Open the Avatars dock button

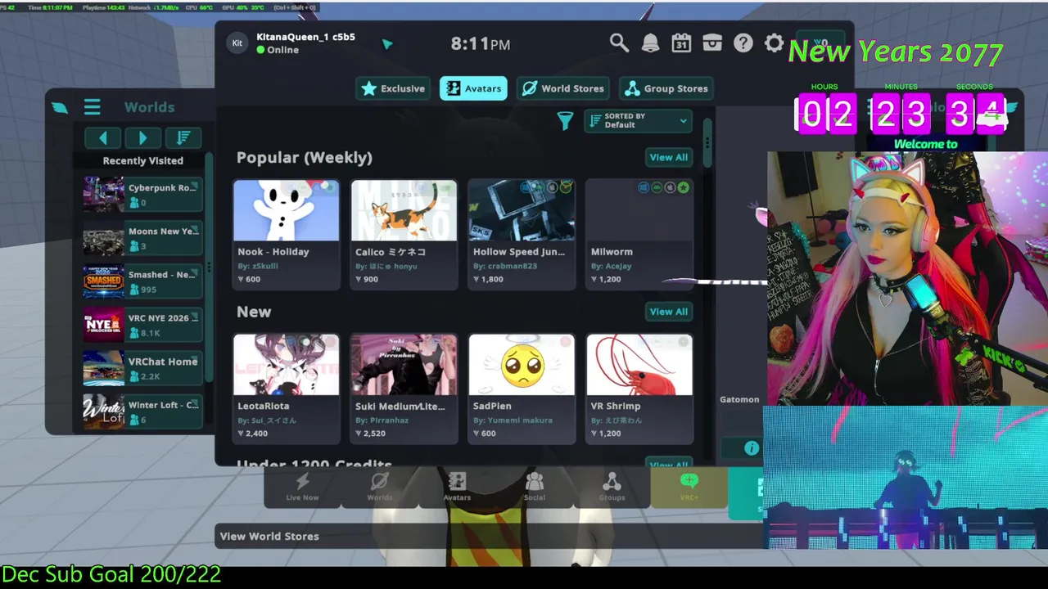click(x=457, y=487)
